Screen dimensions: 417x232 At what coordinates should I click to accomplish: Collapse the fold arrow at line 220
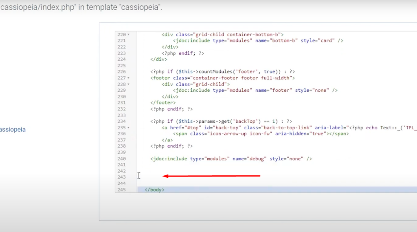(129, 35)
